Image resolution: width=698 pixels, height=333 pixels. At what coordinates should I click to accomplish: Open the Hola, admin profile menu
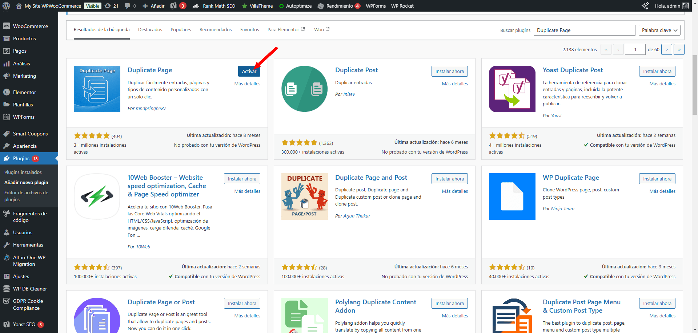point(671,6)
